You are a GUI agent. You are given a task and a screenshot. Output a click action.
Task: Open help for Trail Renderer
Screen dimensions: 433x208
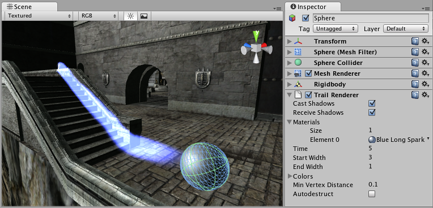pyautogui.click(x=415, y=95)
